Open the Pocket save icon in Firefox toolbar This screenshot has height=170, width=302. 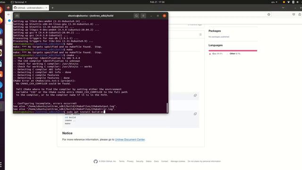point(294,15)
